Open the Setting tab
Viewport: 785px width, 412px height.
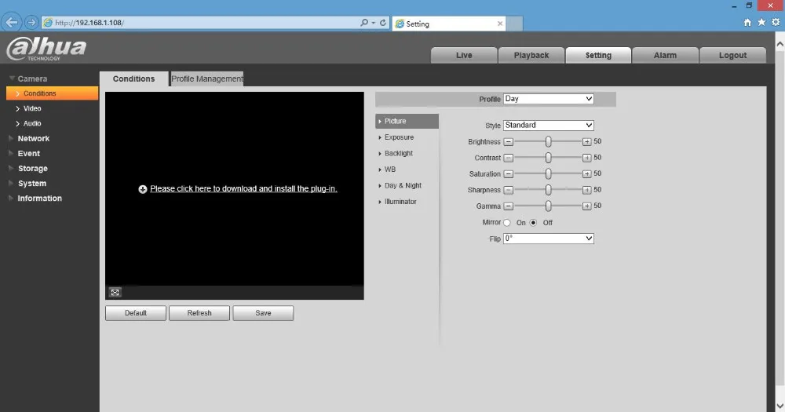(598, 55)
